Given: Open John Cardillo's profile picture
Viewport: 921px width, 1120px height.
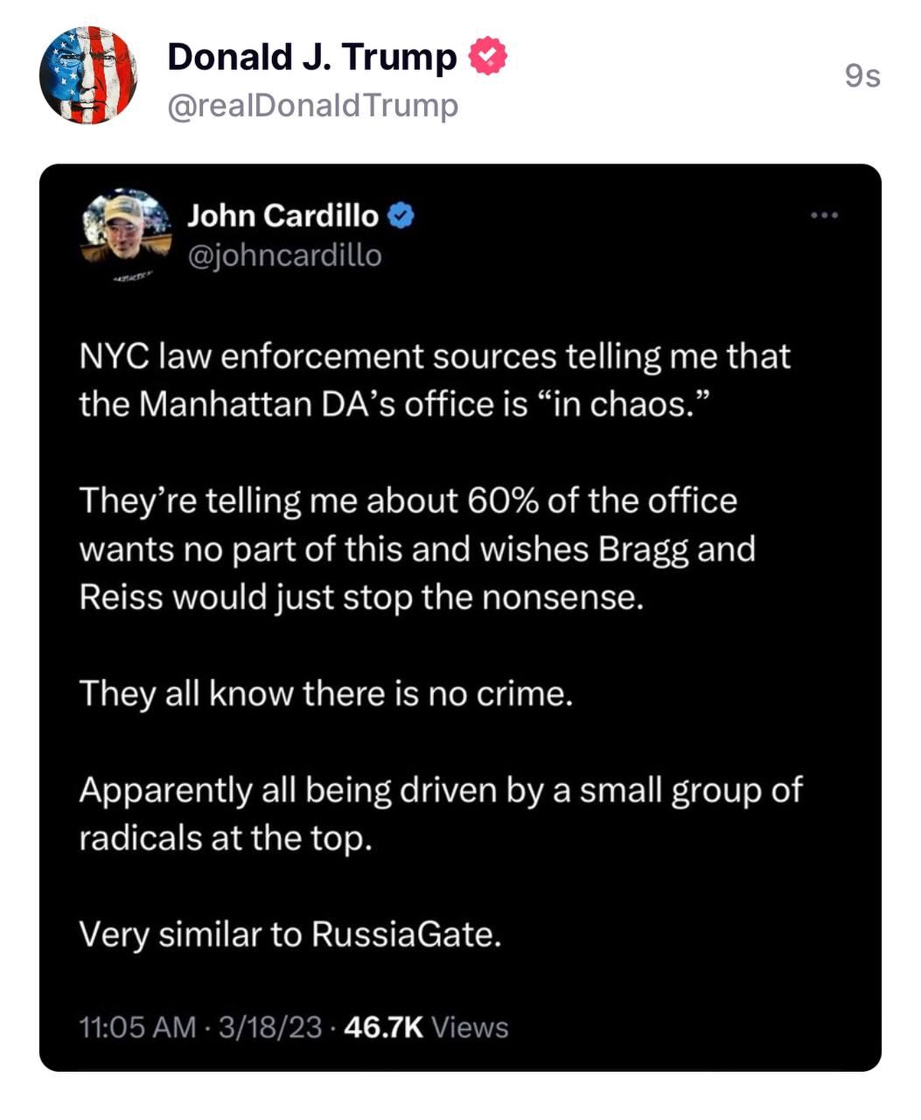Looking at the screenshot, I should (x=126, y=227).
